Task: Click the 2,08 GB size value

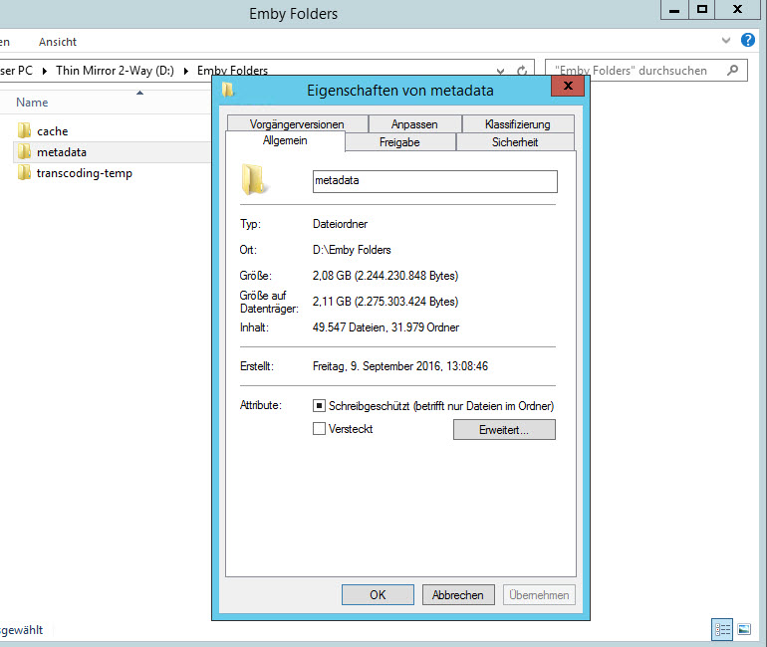Action: 385,276
